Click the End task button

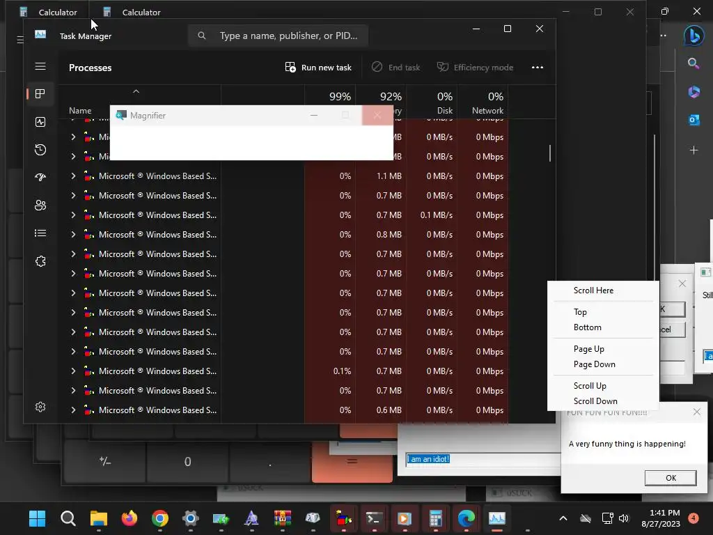[396, 68]
